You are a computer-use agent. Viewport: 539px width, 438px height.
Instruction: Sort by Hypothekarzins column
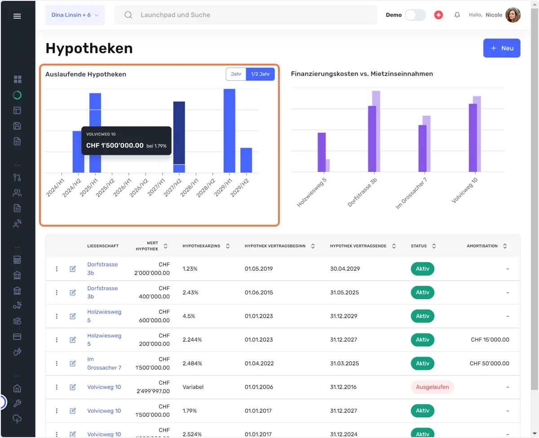228,246
